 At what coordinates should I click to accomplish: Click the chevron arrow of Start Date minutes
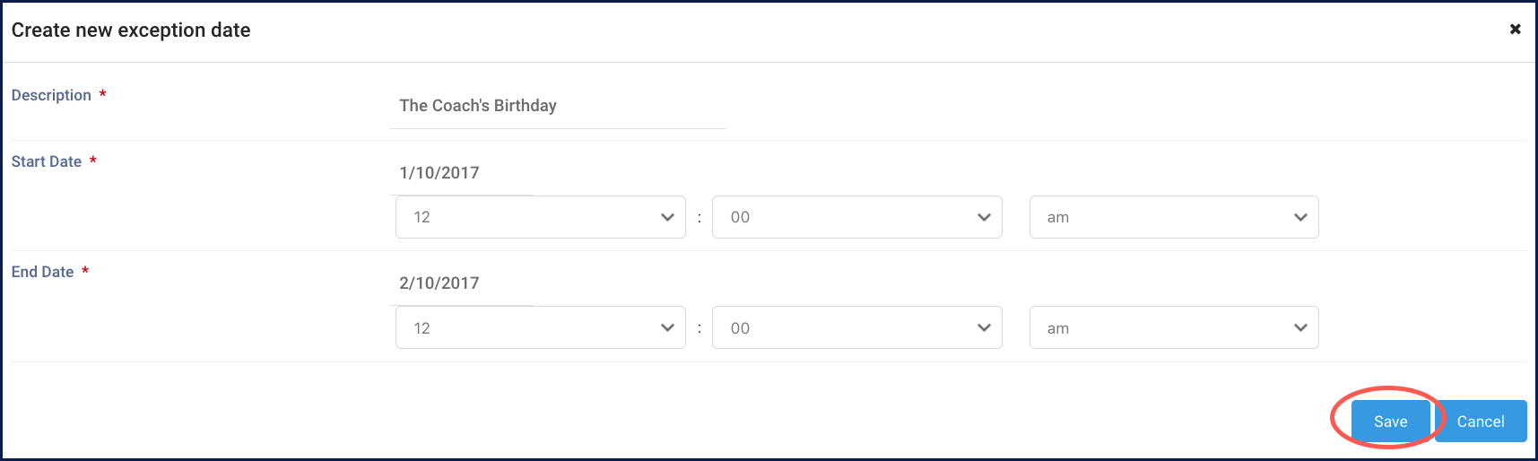984,217
